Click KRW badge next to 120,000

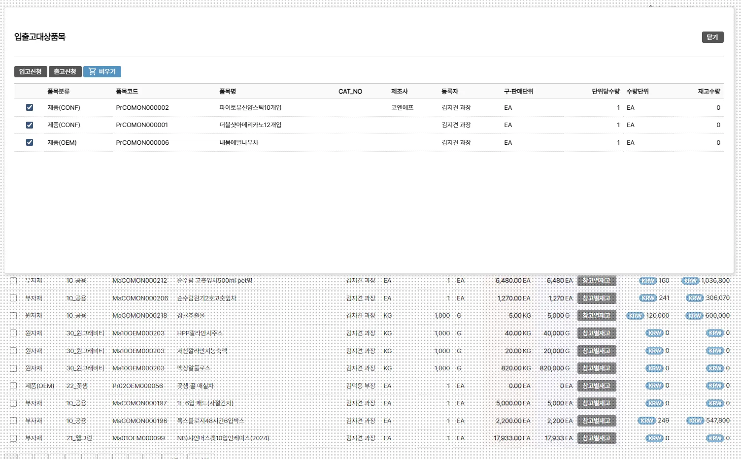(x=635, y=316)
